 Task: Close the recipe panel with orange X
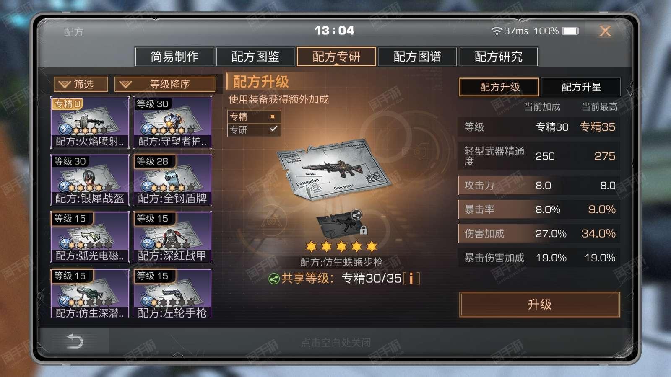click(x=605, y=31)
